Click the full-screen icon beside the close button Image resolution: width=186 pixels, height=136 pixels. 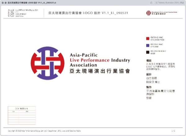pyautogui.click(x=6, y=3)
